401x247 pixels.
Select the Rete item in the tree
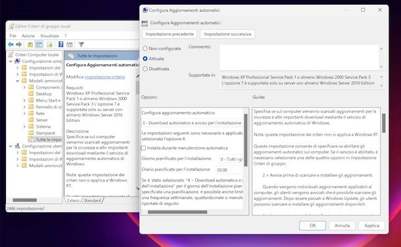pos(40,113)
